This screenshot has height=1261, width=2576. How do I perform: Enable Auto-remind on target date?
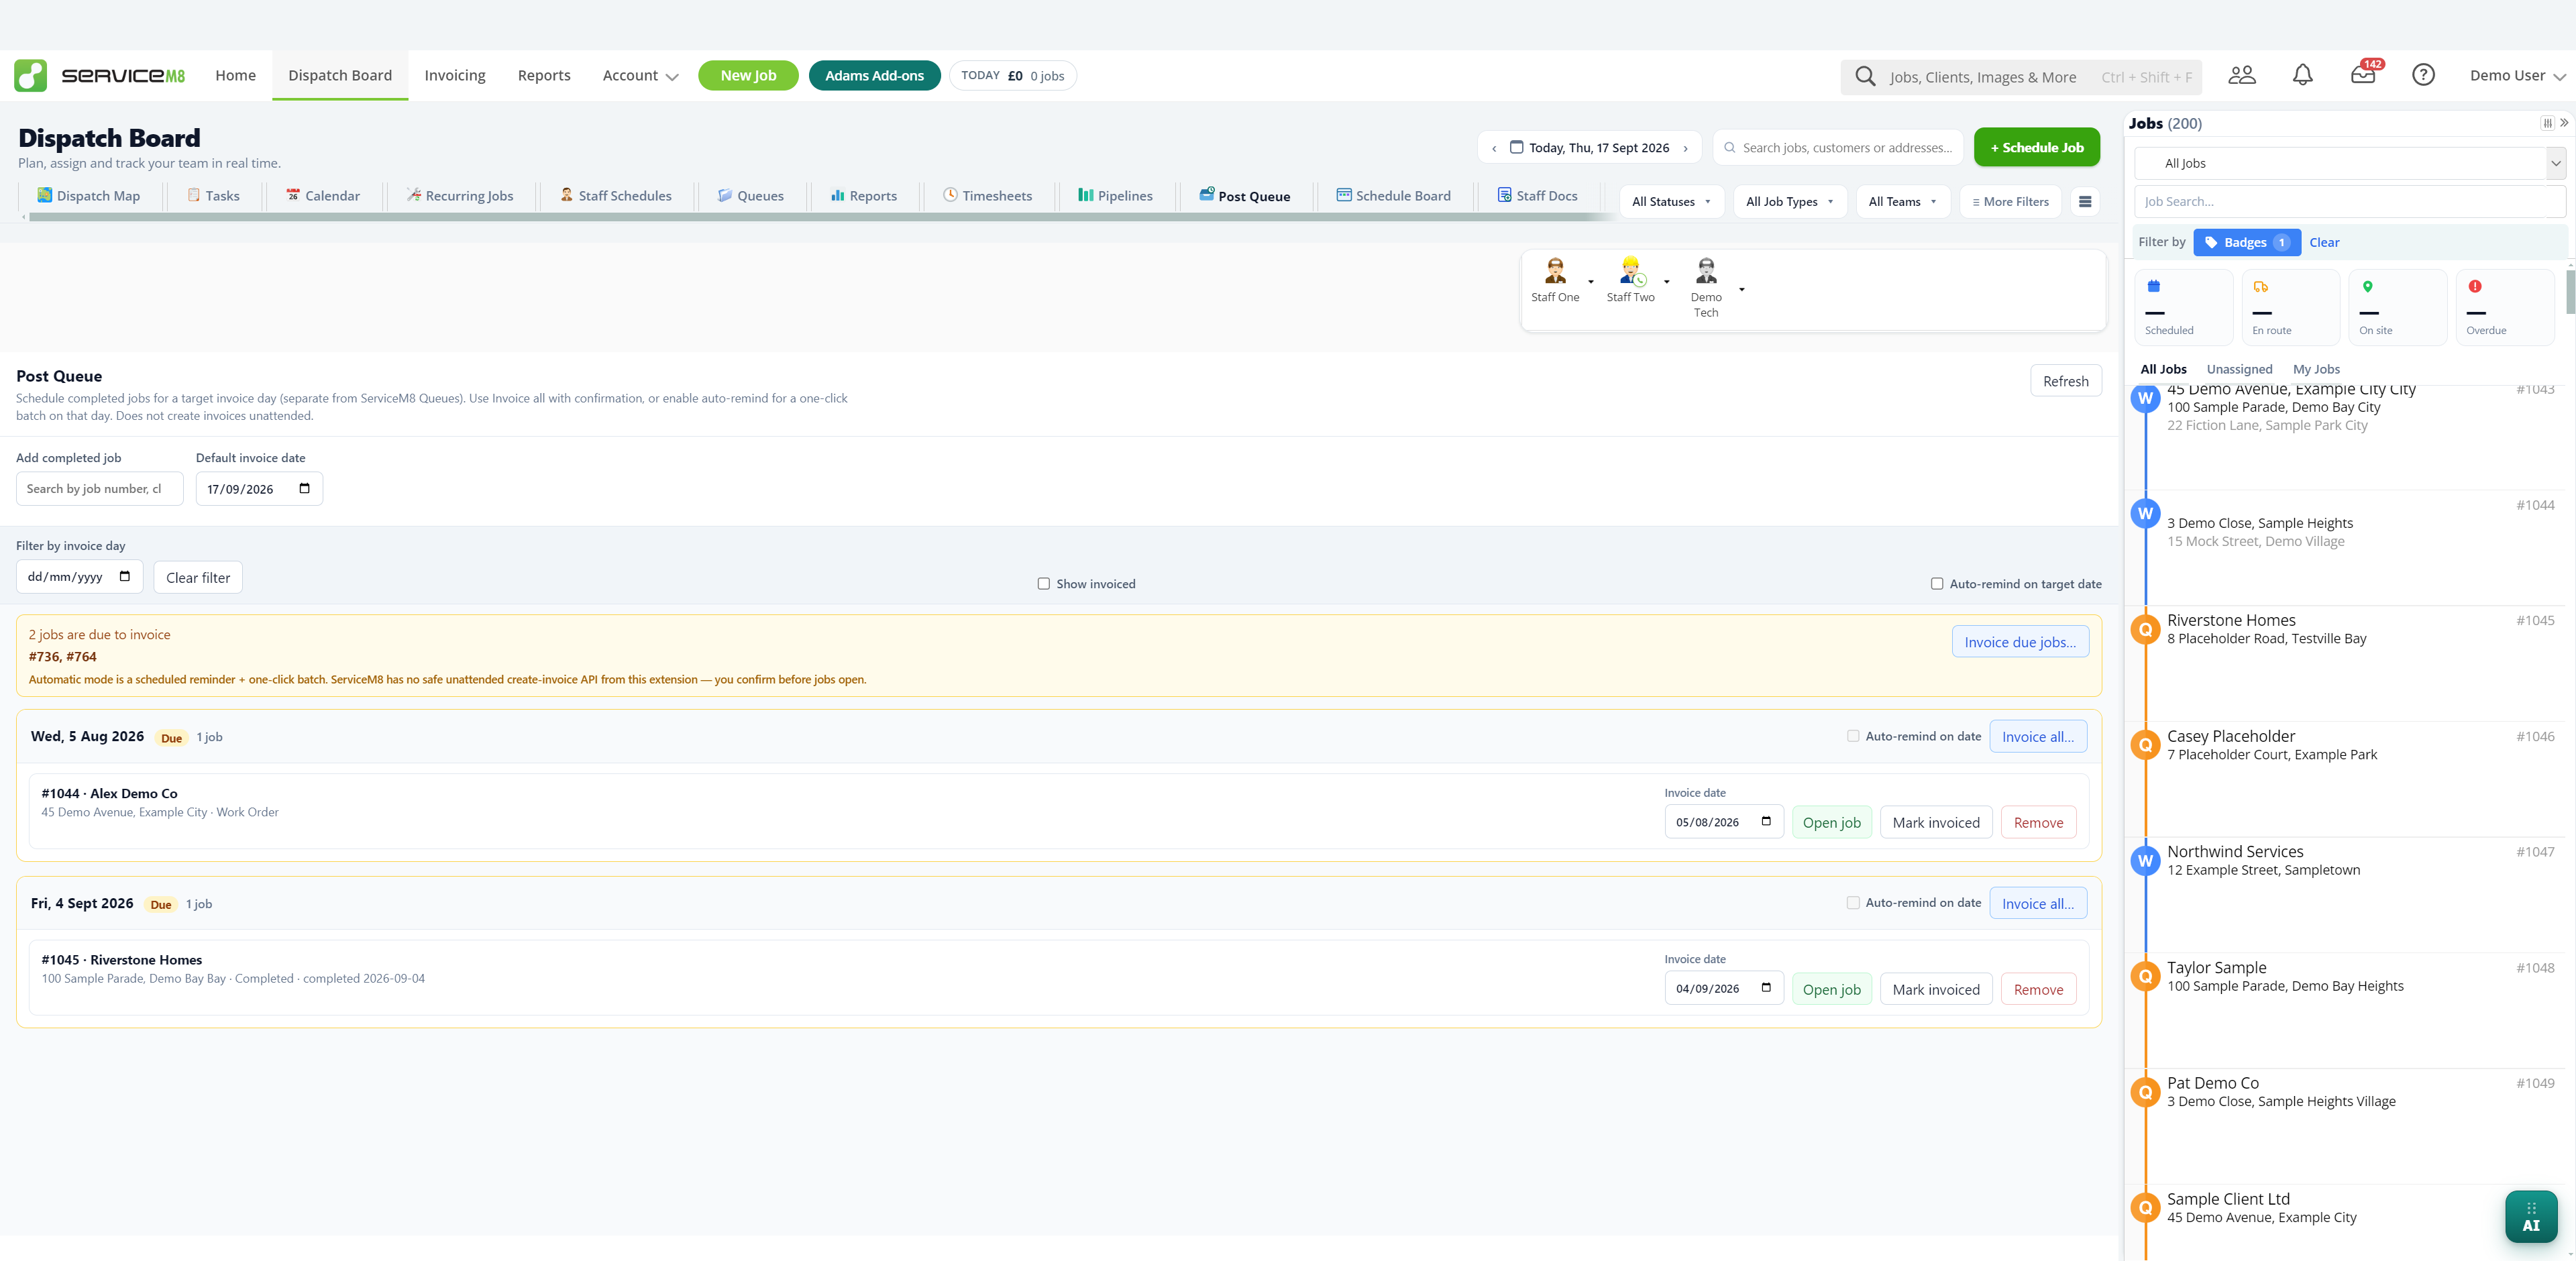[1937, 584]
